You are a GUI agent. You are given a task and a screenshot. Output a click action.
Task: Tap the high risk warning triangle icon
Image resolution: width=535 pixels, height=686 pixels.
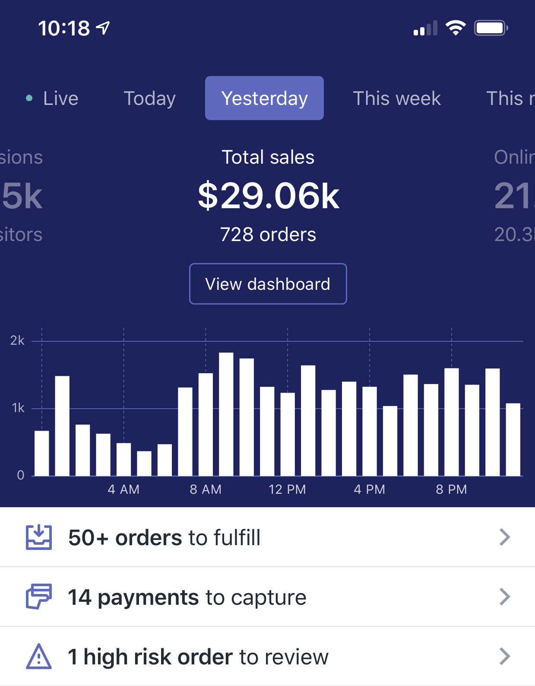pos(39,656)
